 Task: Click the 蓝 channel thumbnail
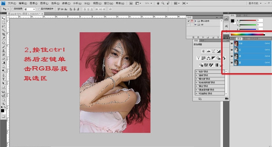236,62
